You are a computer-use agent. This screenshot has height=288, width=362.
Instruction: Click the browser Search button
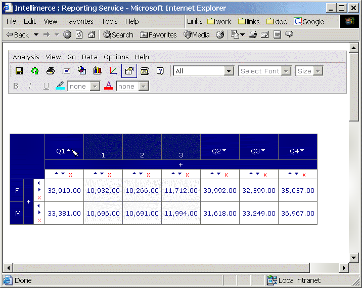click(x=118, y=34)
